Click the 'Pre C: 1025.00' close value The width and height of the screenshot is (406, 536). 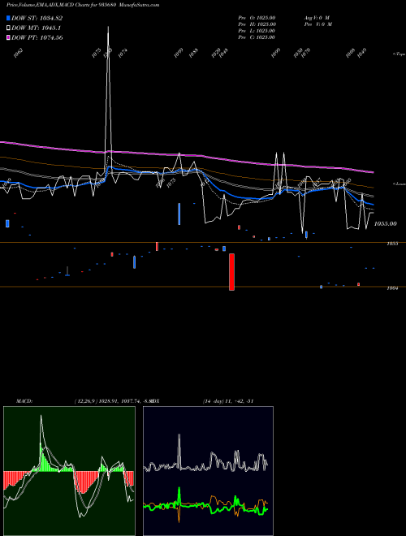(x=257, y=37)
